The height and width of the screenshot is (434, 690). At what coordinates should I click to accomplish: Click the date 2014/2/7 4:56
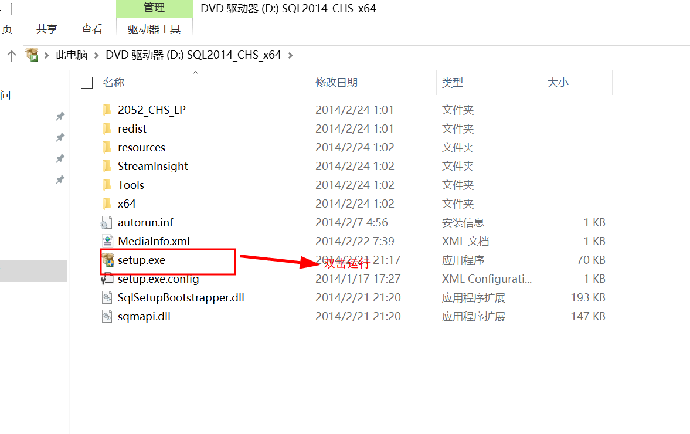tap(352, 222)
